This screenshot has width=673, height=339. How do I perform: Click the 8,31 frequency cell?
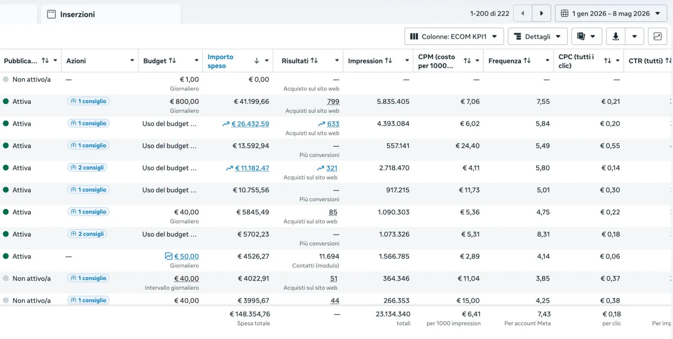(543, 234)
